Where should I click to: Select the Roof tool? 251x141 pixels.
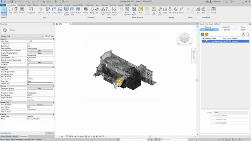pyautogui.click(x=48, y=11)
